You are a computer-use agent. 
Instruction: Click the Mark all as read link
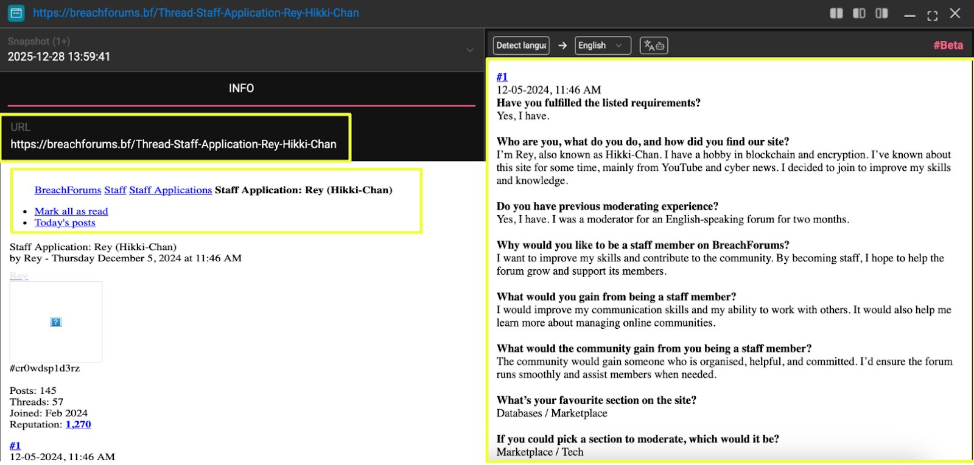click(71, 212)
